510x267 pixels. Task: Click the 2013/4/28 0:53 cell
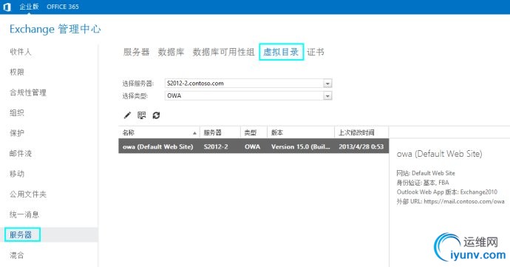361,147
